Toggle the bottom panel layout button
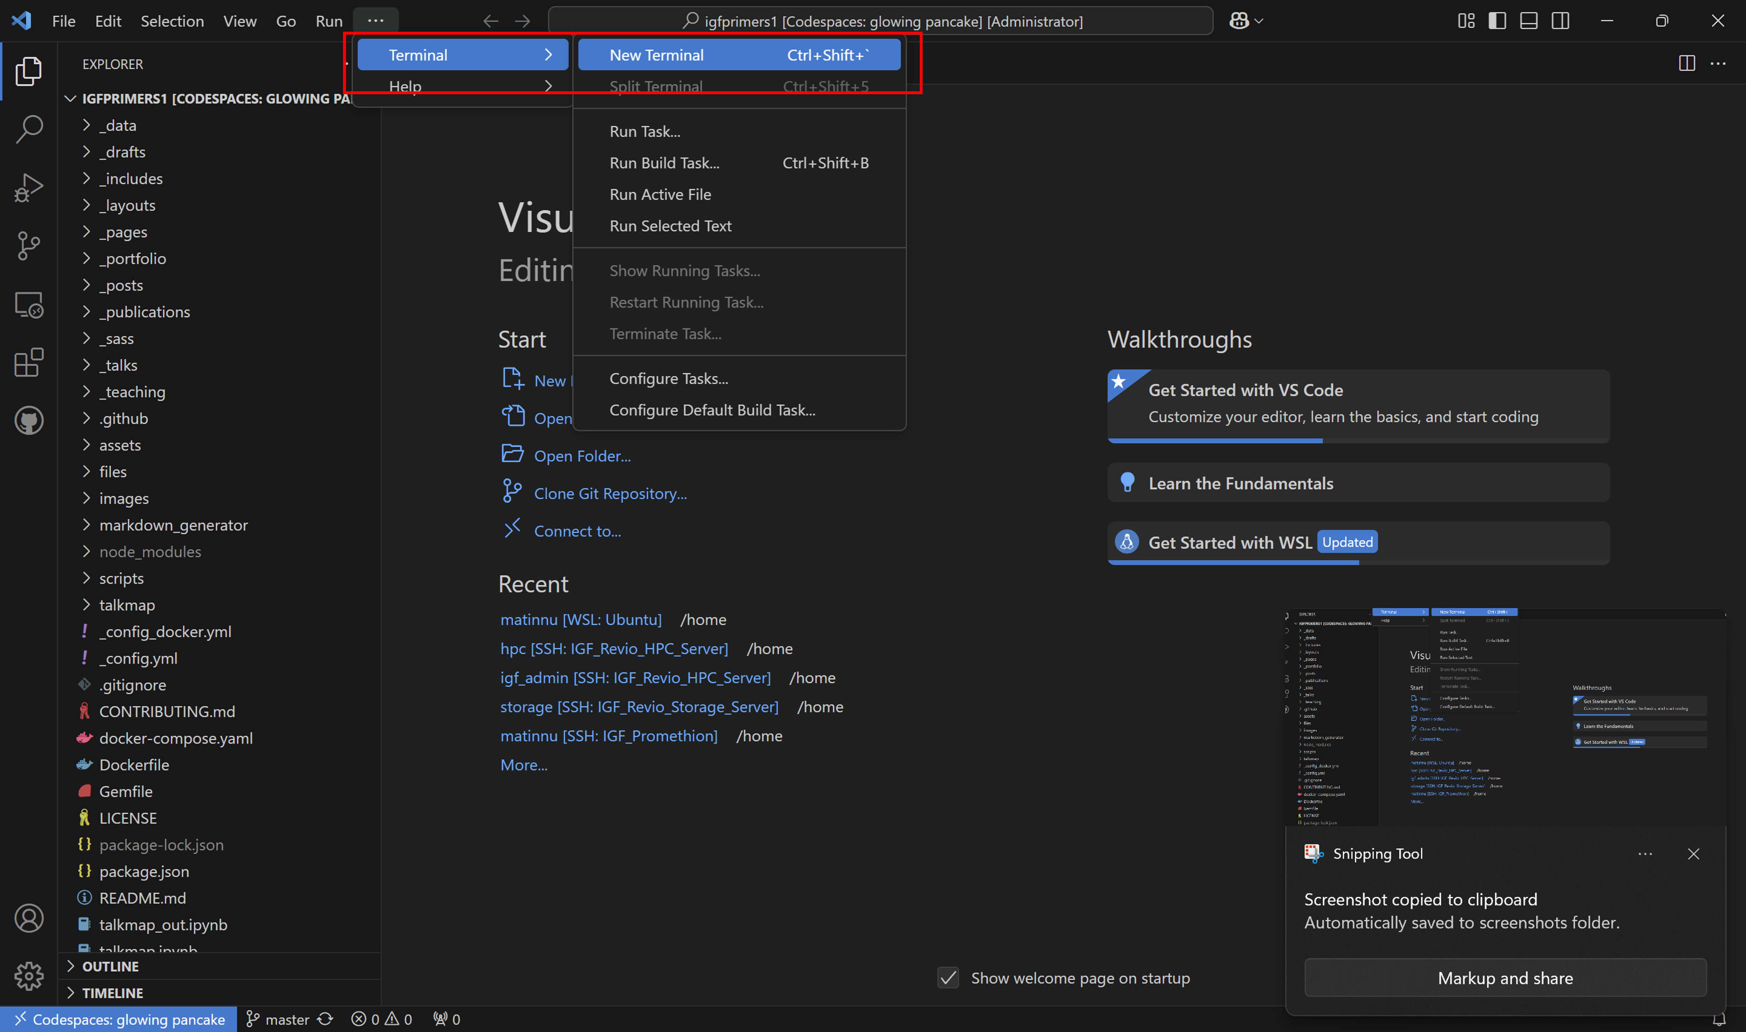1746x1032 pixels. pyautogui.click(x=1528, y=21)
